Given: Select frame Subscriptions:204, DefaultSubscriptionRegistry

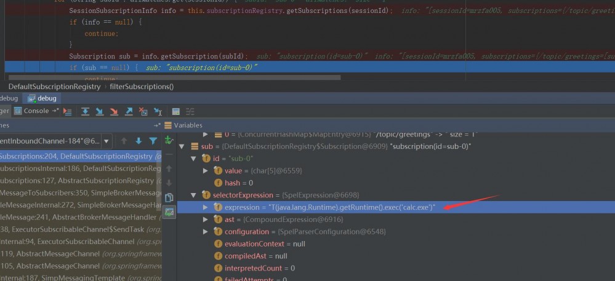Looking at the screenshot, I should 81,156.
